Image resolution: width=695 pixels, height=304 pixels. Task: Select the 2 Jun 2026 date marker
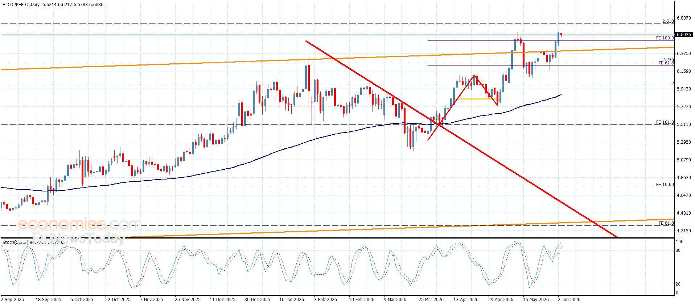click(x=569, y=300)
